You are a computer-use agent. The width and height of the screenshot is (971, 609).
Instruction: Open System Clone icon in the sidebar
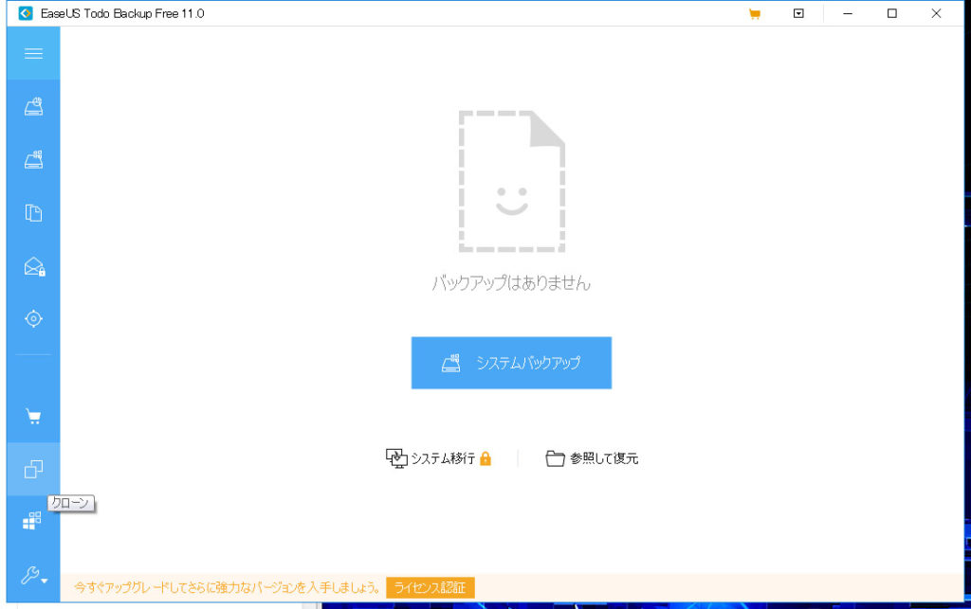pyautogui.click(x=32, y=521)
